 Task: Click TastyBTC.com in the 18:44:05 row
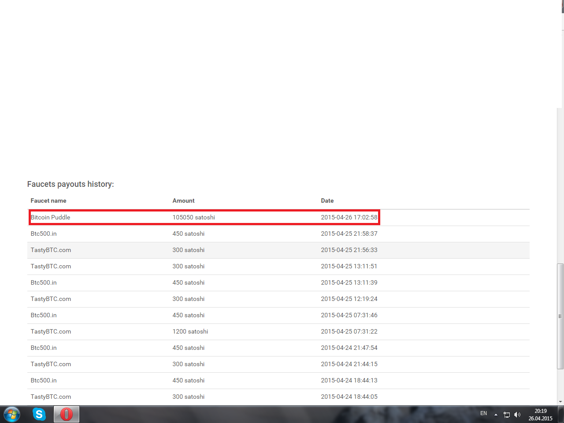pyautogui.click(x=51, y=397)
